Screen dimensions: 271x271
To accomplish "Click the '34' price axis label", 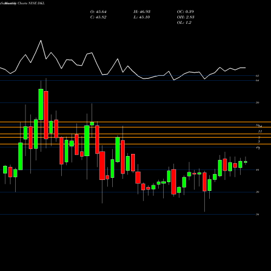I will (x=257, y=215).
